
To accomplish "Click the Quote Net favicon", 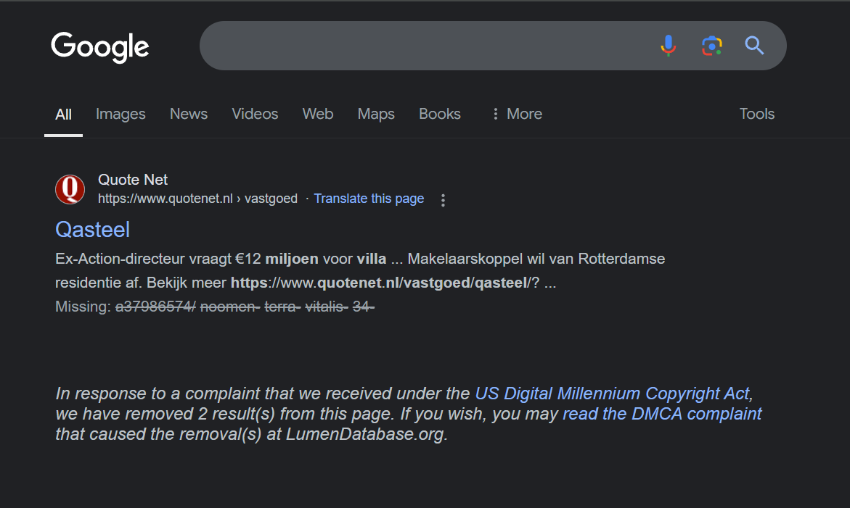I will (70, 190).
